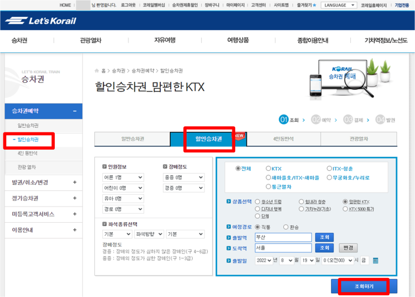Choose the 힘내라 청춘 product radio
The height and width of the screenshot is (297, 415).
301,202
